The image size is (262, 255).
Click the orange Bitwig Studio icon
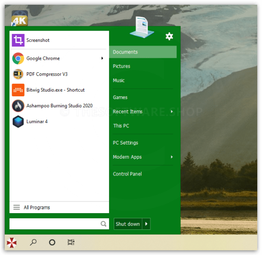click(18, 90)
